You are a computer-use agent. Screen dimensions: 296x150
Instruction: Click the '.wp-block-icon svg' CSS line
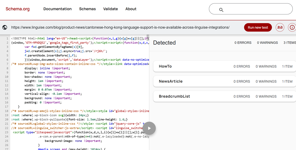tap(50, 115)
